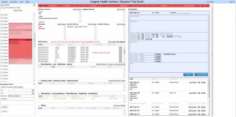This screenshot has height=117, width=236.
Task: Click Less Detail for 2013-Jan-12 encounter
Action: [x=192, y=82]
